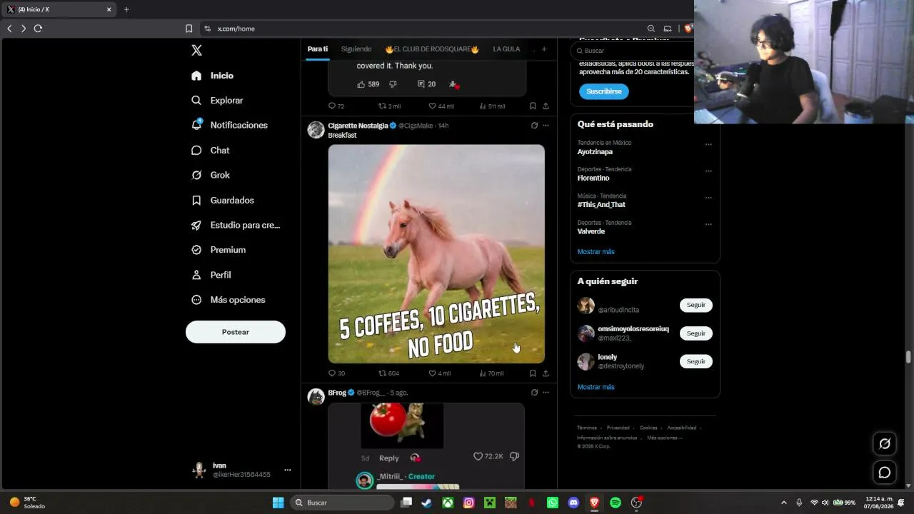Click the Postear button
This screenshot has height=514, width=914.
click(x=236, y=332)
